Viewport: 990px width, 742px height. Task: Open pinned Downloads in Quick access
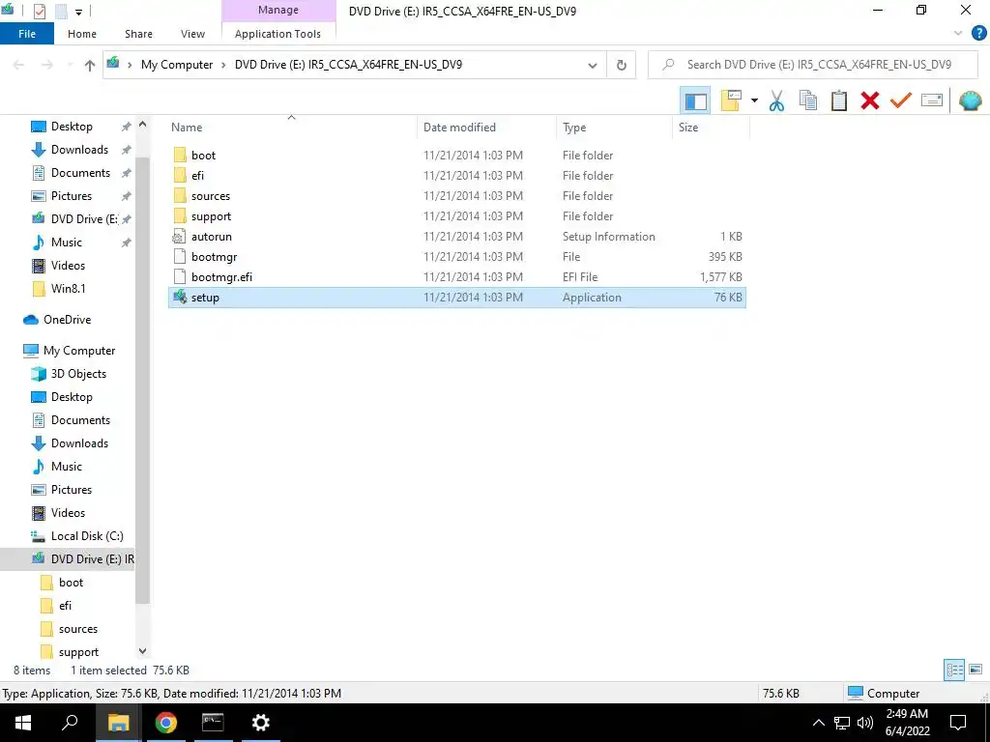(x=79, y=150)
